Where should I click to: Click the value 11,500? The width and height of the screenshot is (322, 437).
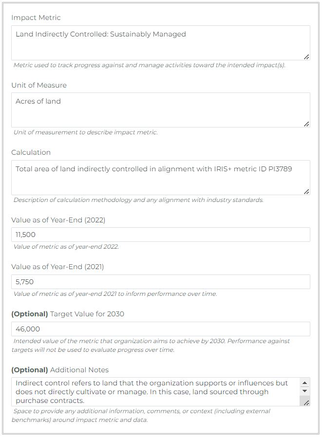(23, 234)
